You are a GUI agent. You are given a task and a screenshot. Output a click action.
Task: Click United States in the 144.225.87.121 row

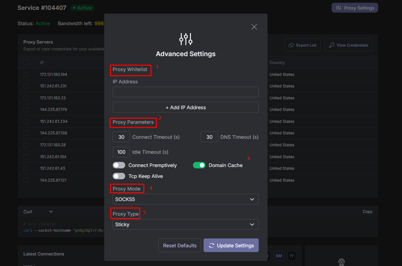coord(282,180)
